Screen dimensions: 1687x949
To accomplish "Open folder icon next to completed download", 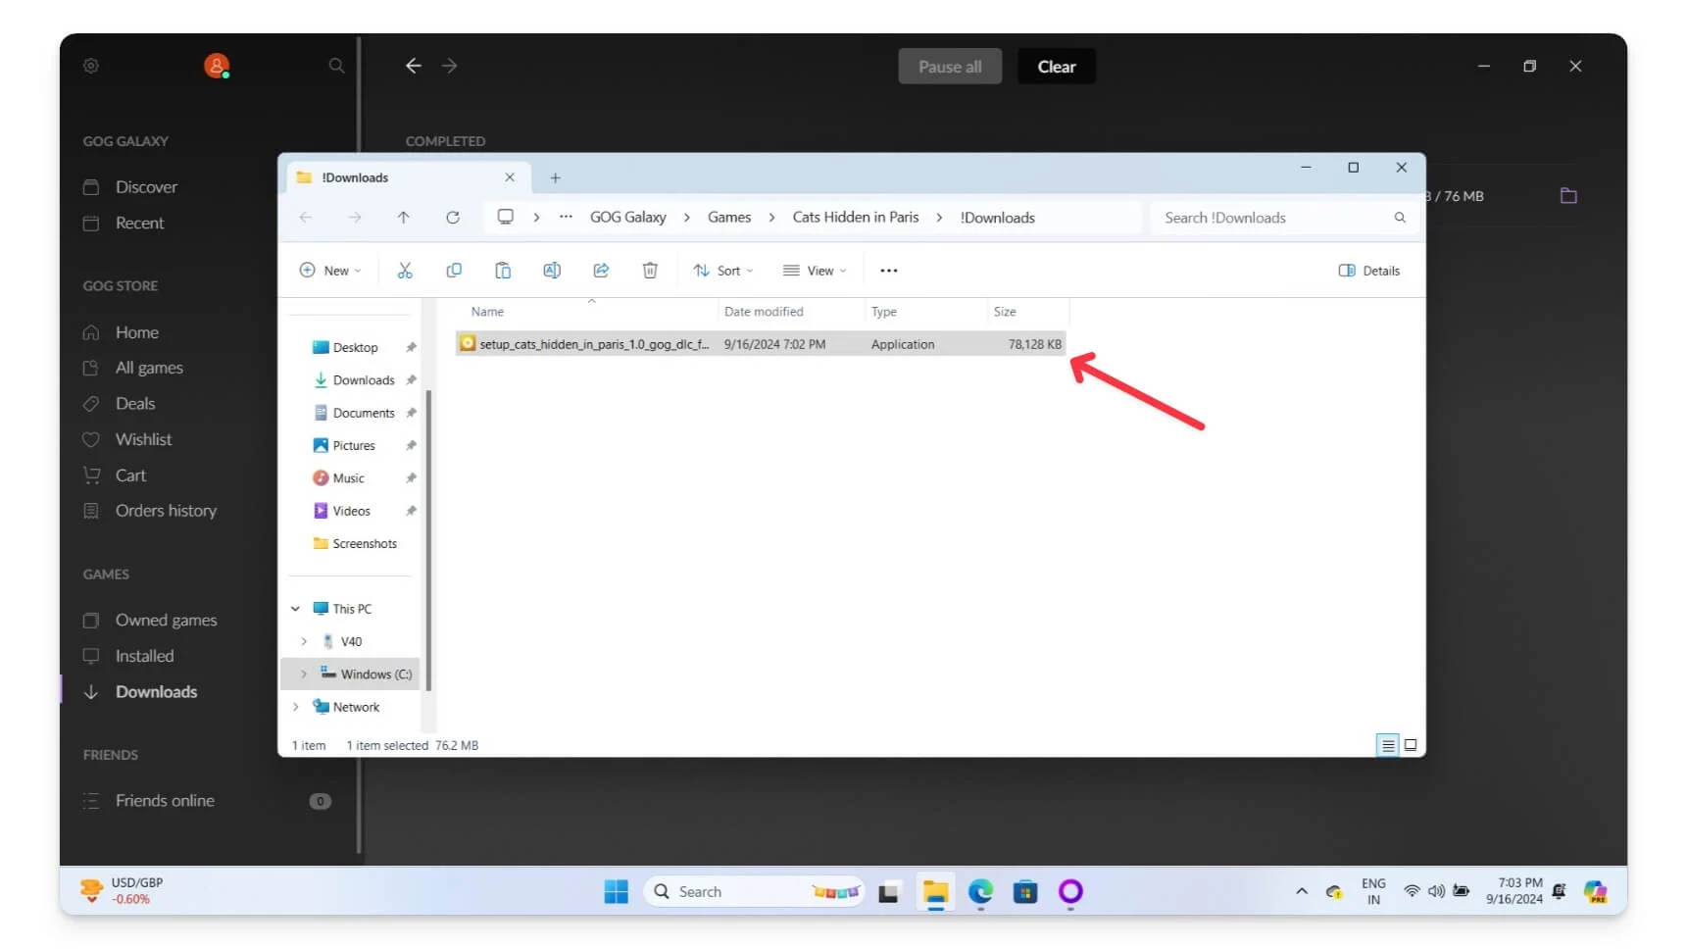I will point(1568,196).
